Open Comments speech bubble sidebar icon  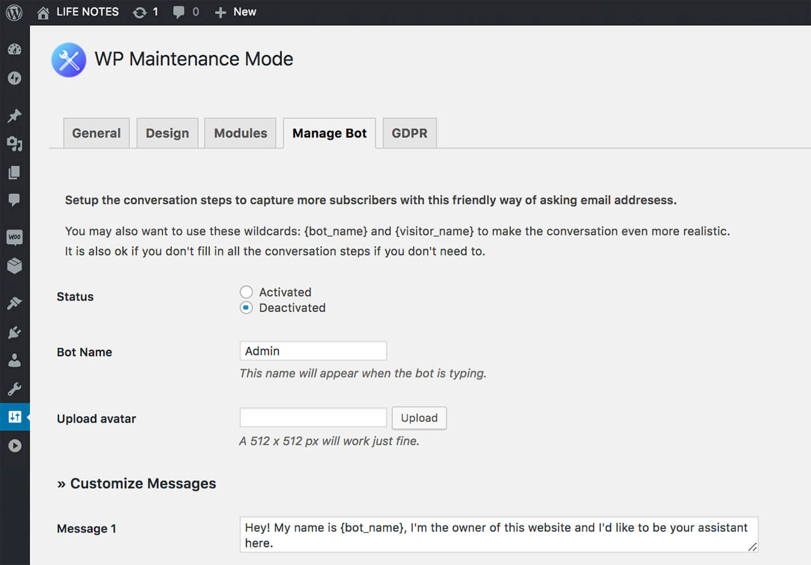click(x=15, y=200)
